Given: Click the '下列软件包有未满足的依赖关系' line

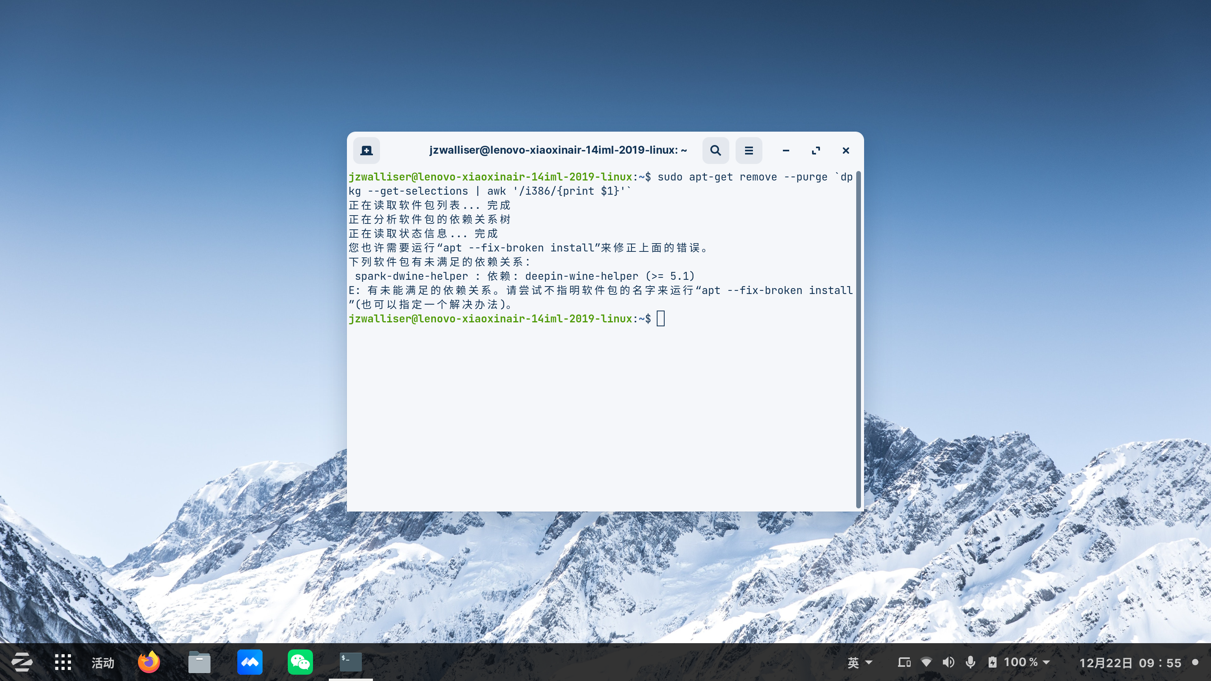Looking at the screenshot, I should [x=440, y=262].
